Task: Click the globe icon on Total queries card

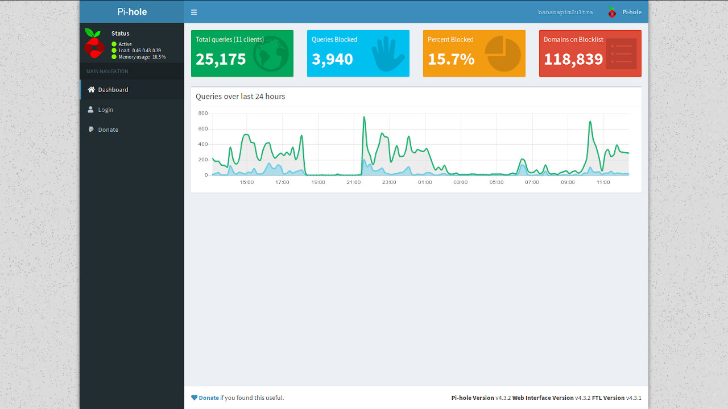Action: 271,54
